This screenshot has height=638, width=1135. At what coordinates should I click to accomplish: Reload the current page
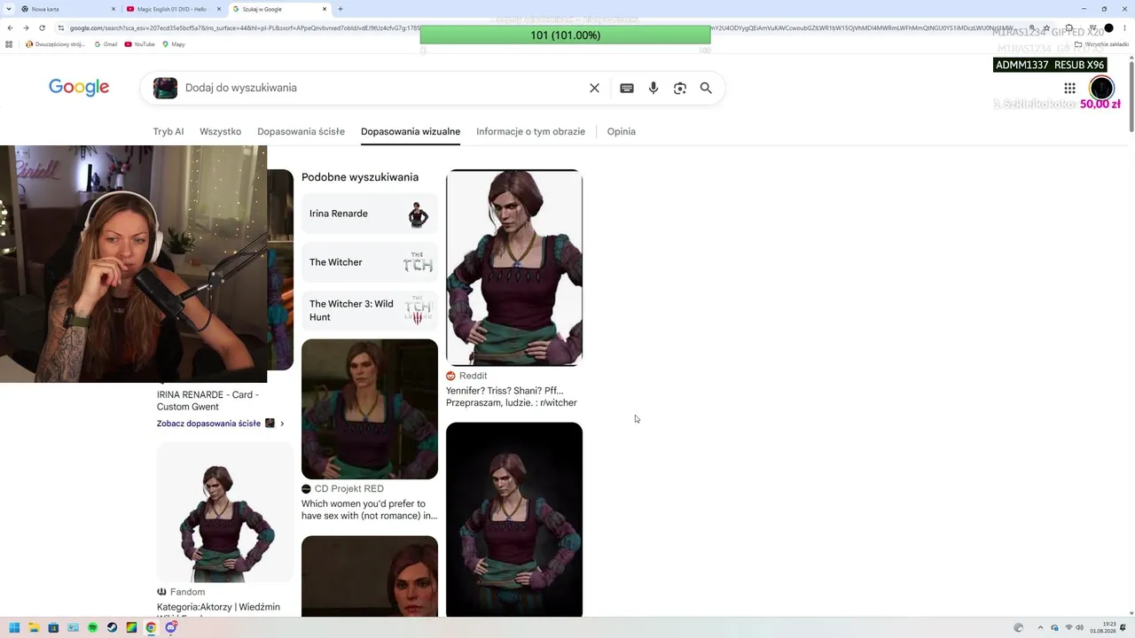[42, 27]
